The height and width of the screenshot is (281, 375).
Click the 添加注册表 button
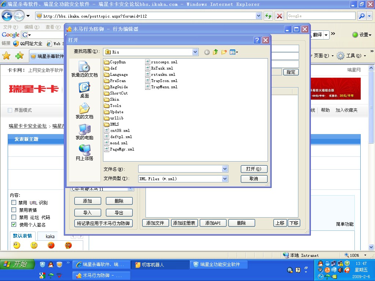click(184, 223)
